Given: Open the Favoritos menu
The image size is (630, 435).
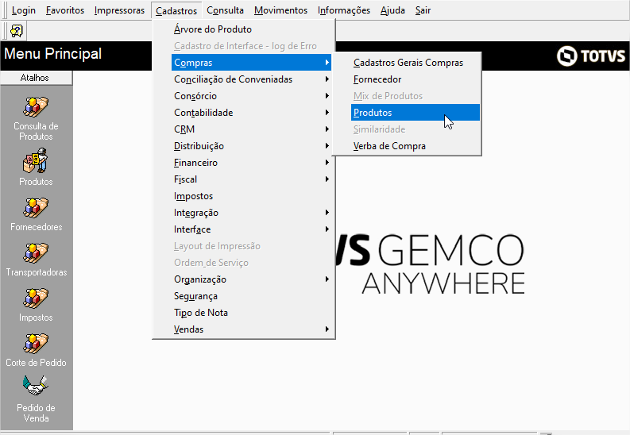Looking at the screenshot, I should coord(65,10).
